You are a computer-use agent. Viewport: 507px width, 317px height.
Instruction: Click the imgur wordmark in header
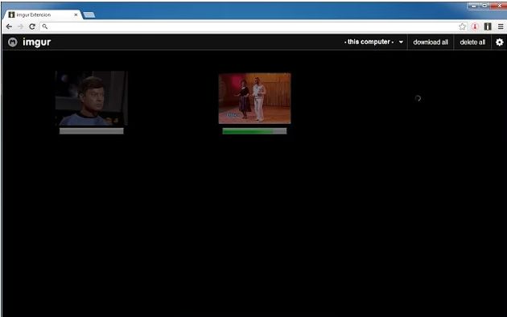point(36,42)
